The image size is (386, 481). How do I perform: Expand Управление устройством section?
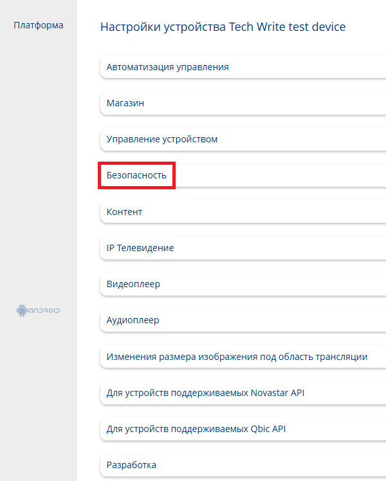(x=162, y=139)
